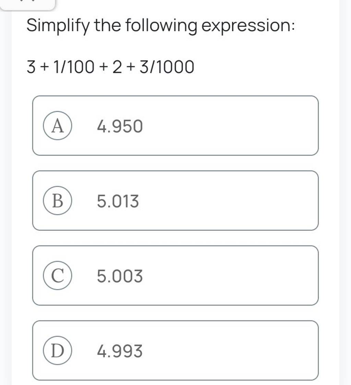Click the answer card showing 4.993
The width and height of the screenshot is (351, 385).
(175, 349)
